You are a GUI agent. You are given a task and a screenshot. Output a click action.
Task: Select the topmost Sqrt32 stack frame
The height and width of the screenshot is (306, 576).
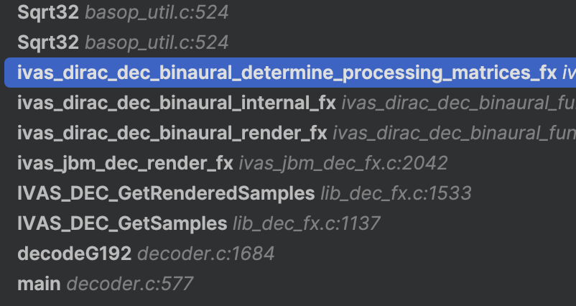(47, 12)
